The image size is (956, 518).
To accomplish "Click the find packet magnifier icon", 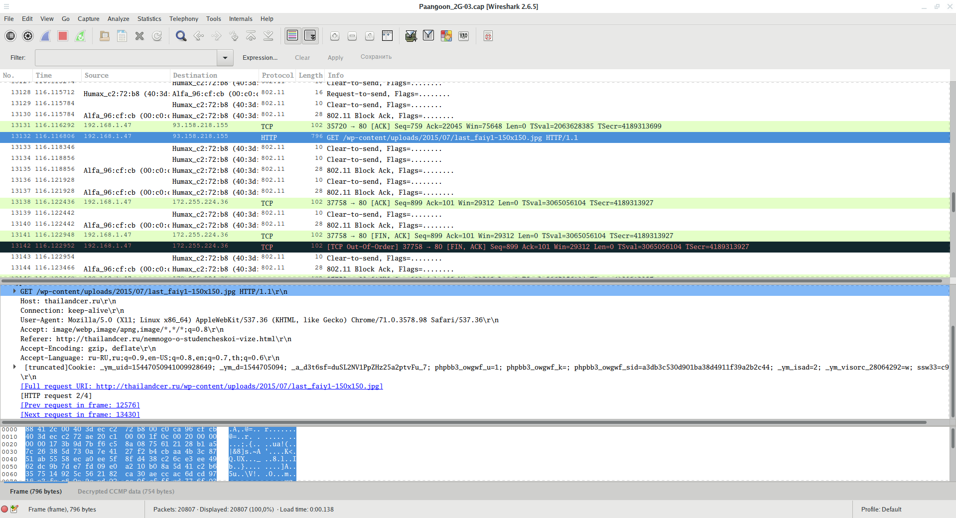I will tap(181, 36).
